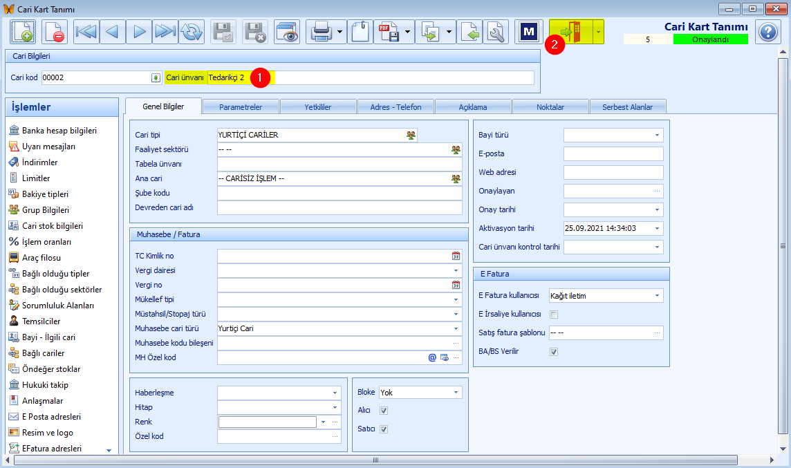Open Cari tipi lookup icon

411,135
